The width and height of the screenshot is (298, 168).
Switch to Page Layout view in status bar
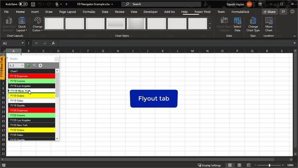239,165
